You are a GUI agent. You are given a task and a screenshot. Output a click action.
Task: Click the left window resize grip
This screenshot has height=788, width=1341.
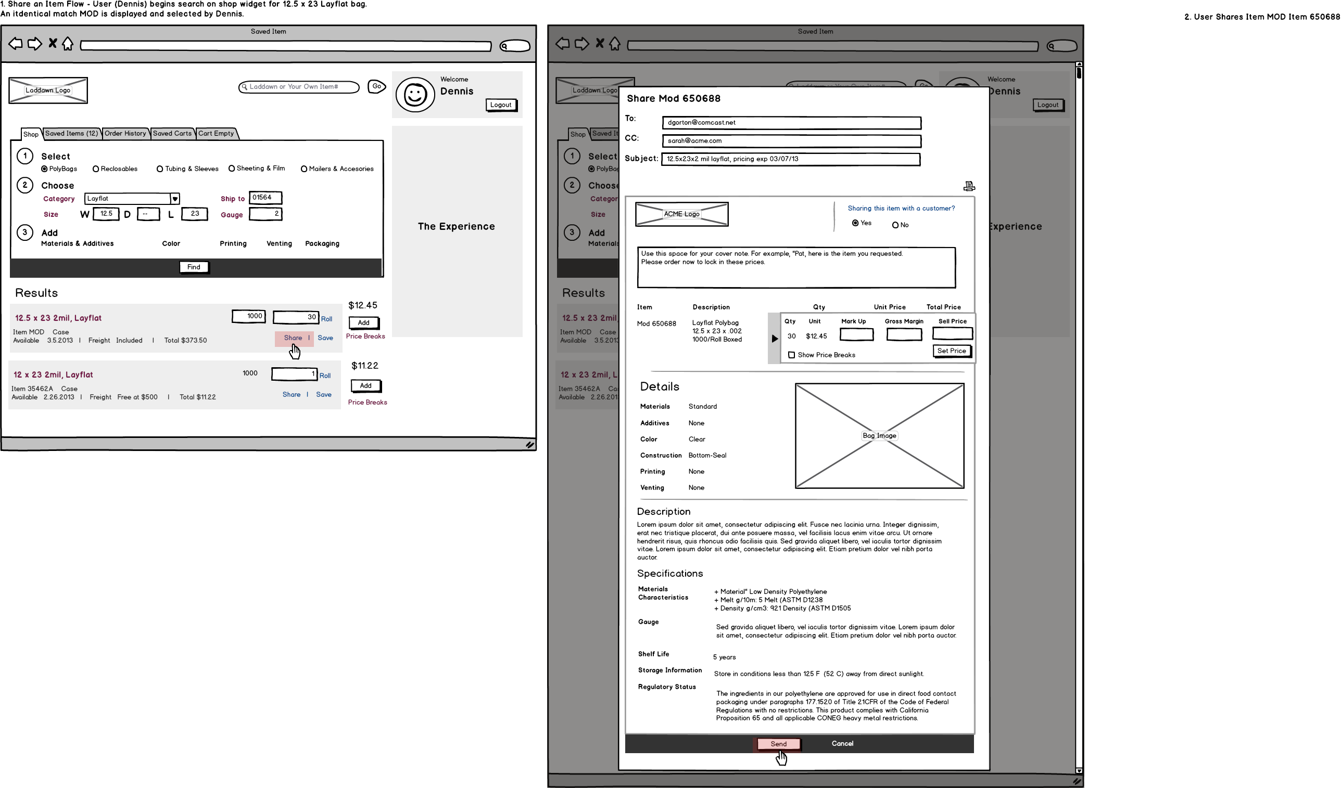[529, 445]
